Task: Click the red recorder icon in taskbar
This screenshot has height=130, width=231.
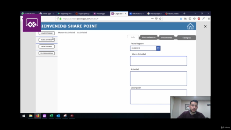Action: (x=72, y=116)
